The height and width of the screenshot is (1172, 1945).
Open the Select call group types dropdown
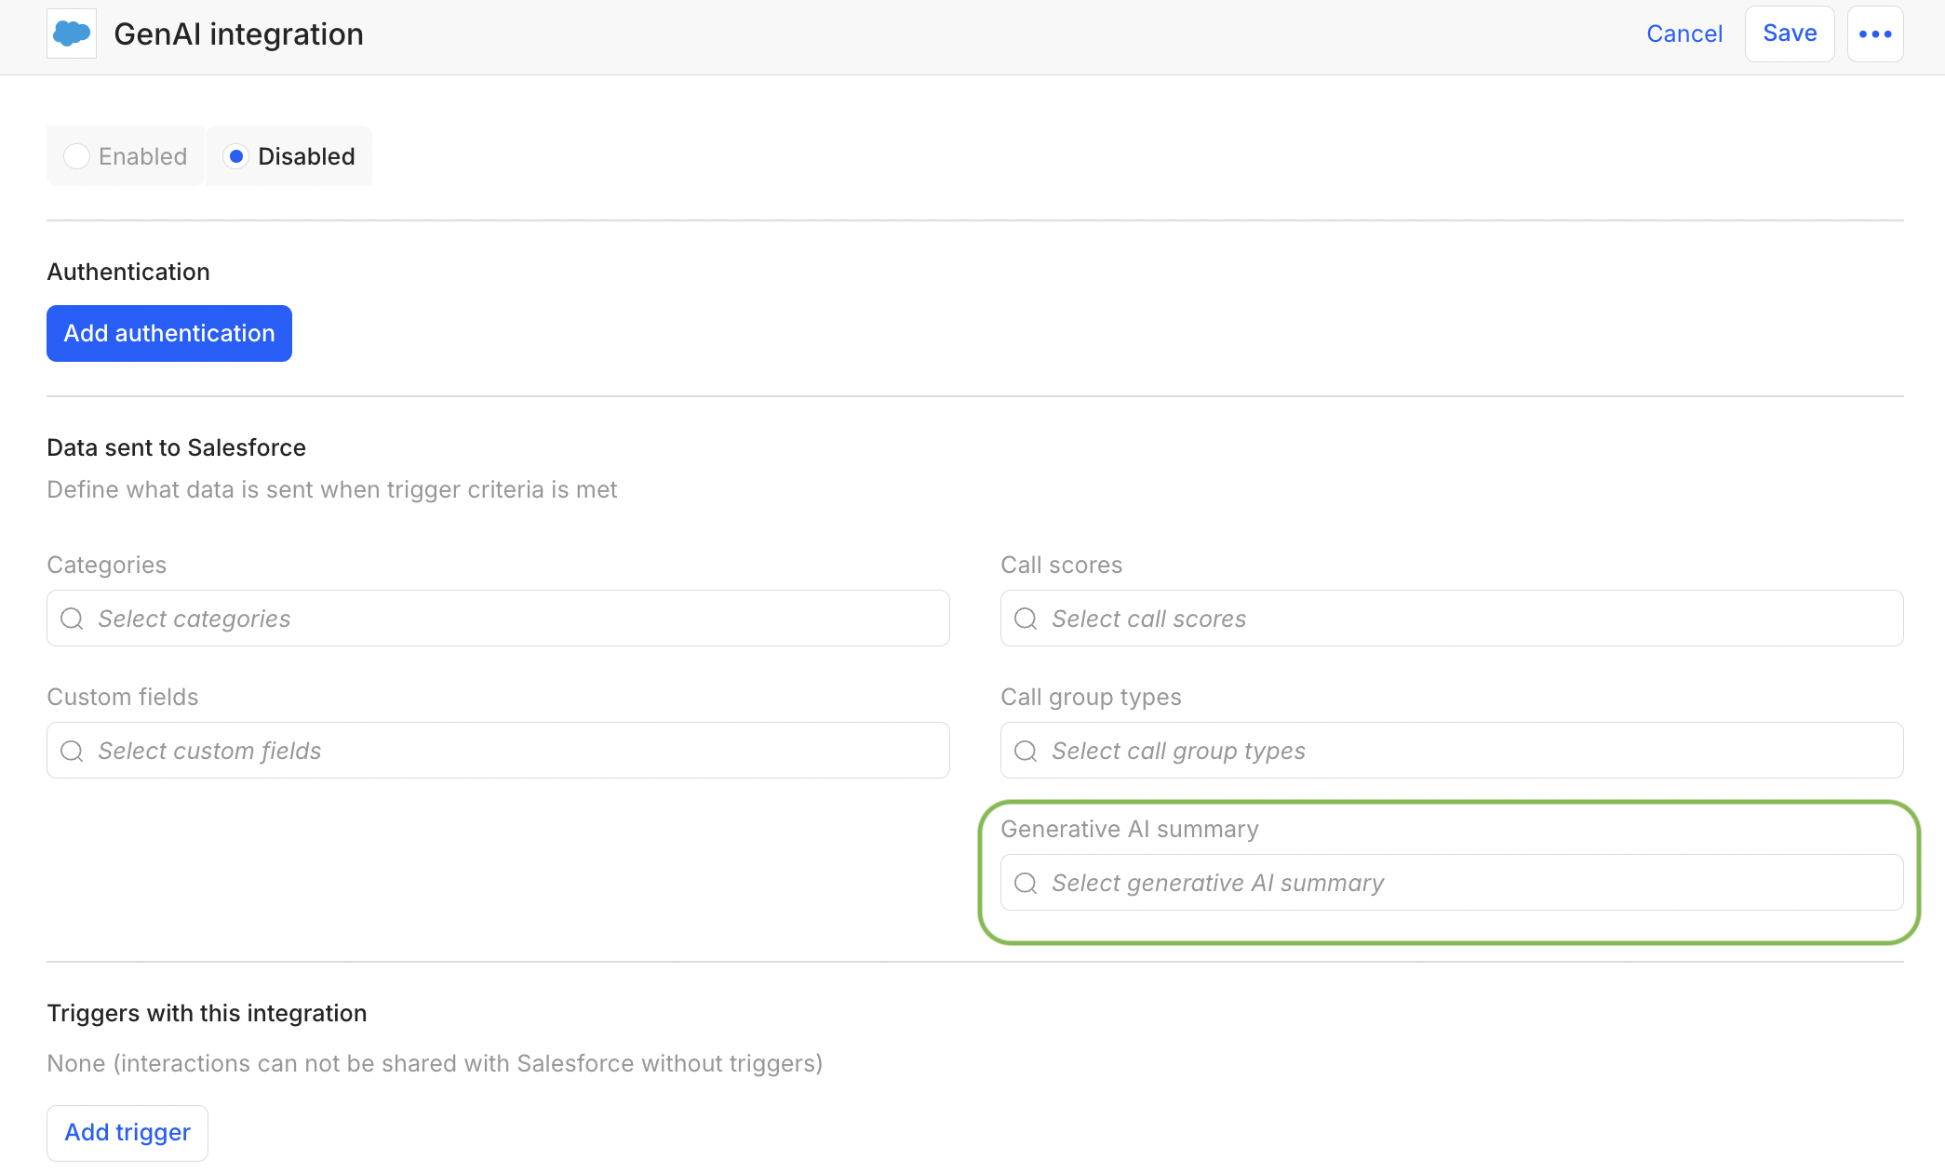(x=1452, y=751)
